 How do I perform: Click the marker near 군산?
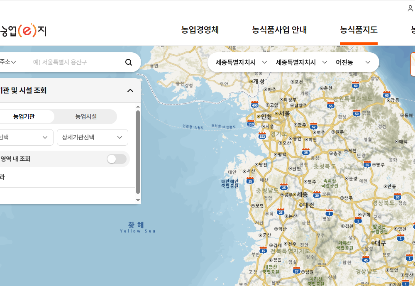(261, 235)
